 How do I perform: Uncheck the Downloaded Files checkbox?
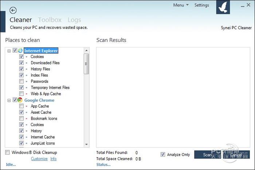point(21,63)
